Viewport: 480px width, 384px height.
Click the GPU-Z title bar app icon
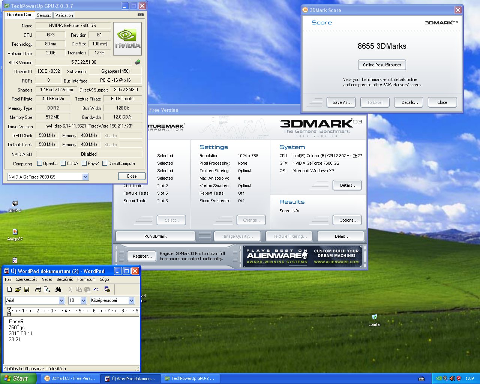[x=7, y=6]
